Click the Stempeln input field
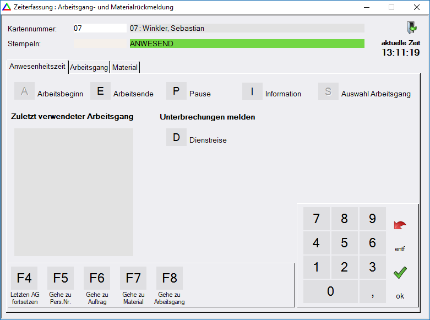Screen dimensions: 430x320 [x=100, y=44]
